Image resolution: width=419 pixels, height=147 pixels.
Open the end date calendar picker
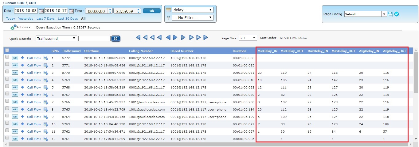pos(71,11)
